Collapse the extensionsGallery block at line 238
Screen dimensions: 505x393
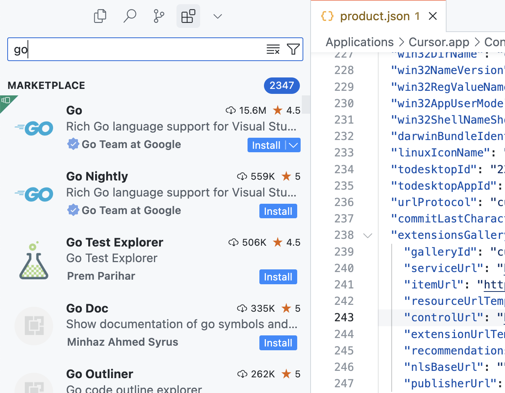tap(368, 235)
